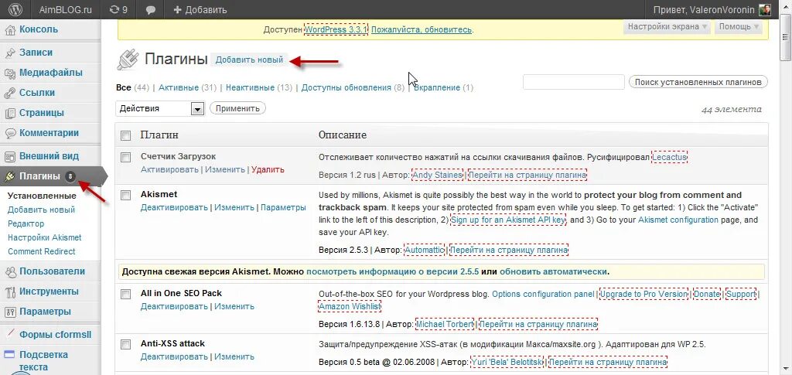Click the Michael Torbert author link
The width and height of the screenshot is (792, 375).
445,323
